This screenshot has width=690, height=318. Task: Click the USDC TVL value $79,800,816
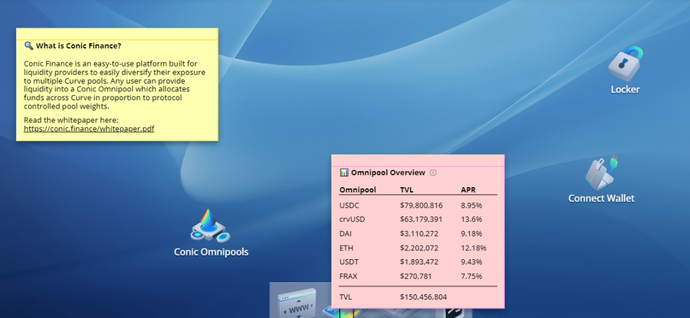pos(422,206)
